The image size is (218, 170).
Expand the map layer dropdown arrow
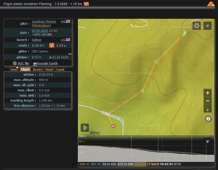click(x=207, y=26)
